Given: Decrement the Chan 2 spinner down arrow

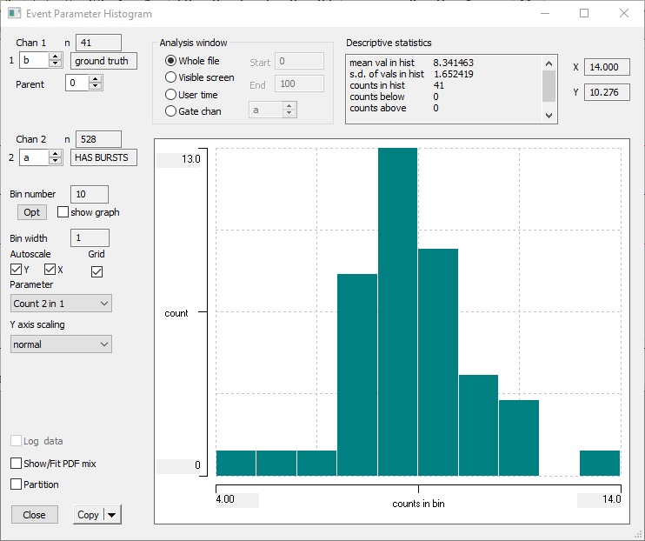Looking at the screenshot, I should coord(55,161).
